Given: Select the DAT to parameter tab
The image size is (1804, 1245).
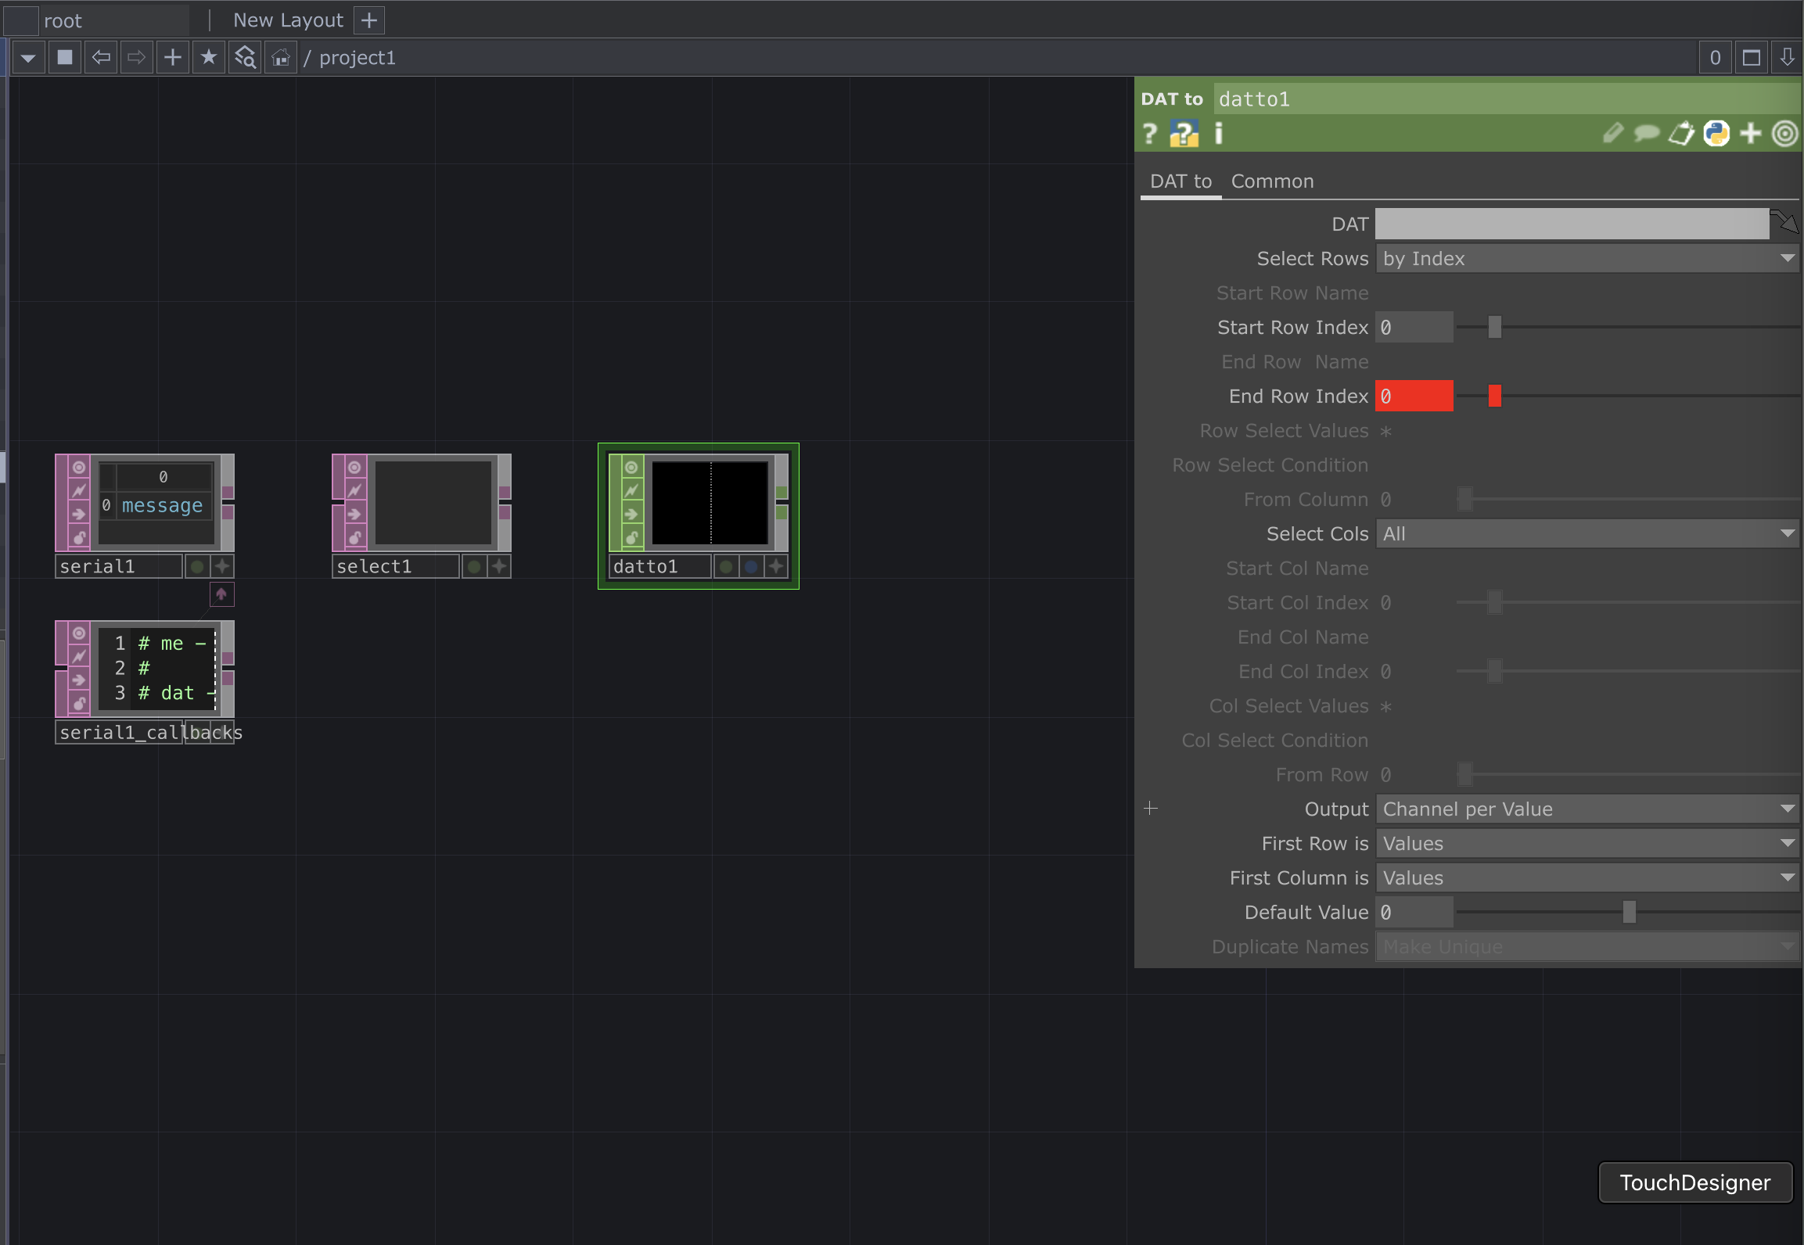Looking at the screenshot, I should (1181, 181).
